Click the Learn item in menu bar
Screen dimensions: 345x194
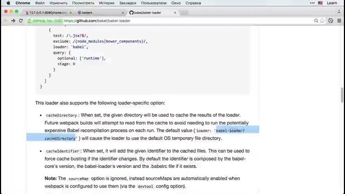(332, 3)
